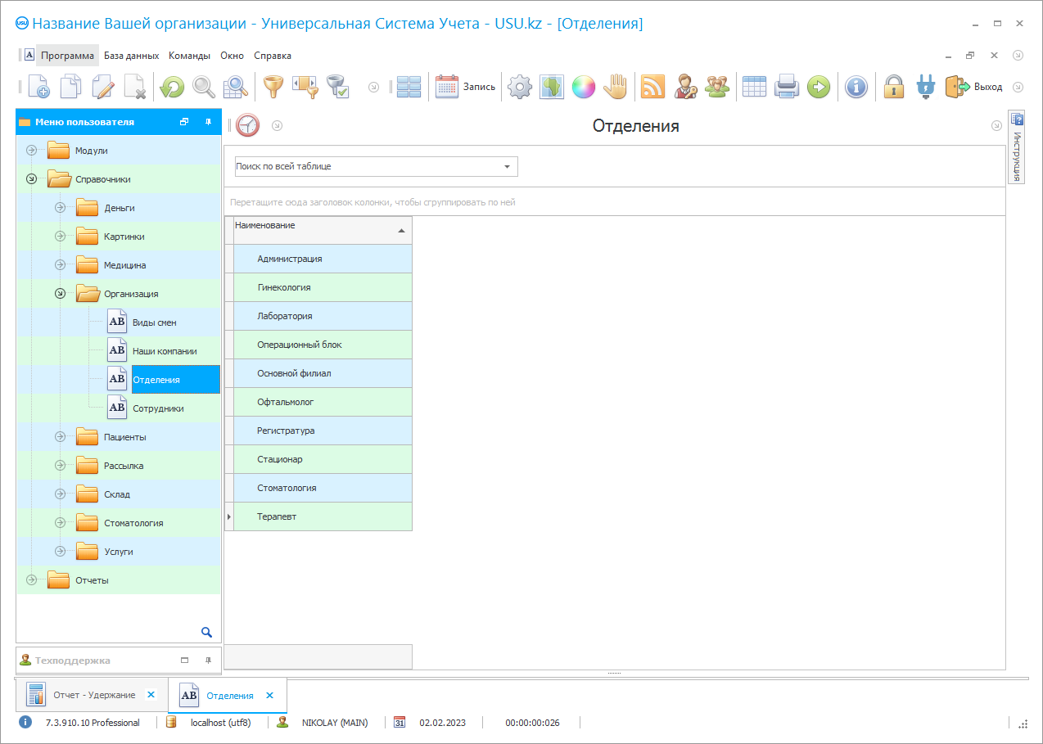Click the clock icon beside Отделения title
Screen dimensions: 1043x744
coord(247,126)
